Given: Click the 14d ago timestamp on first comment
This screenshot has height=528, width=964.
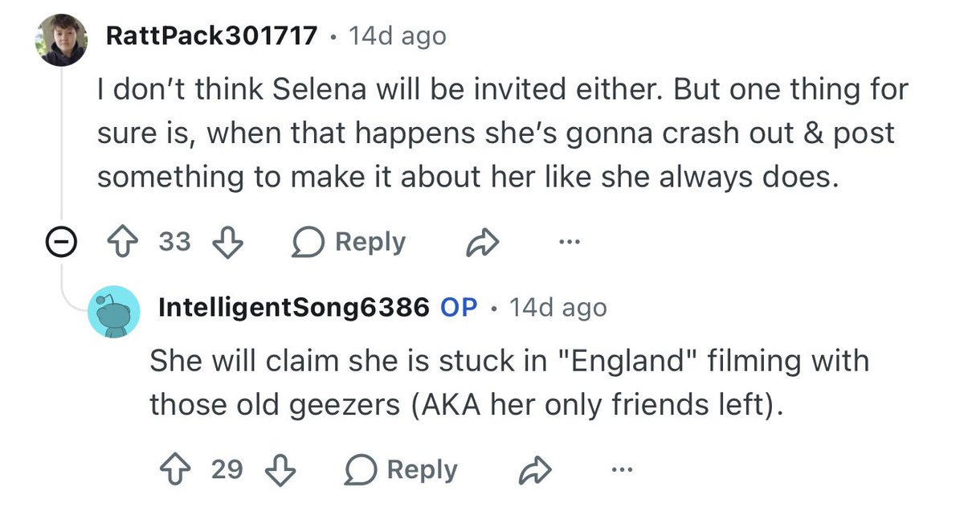Looking at the screenshot, I should tap(397, 36).
